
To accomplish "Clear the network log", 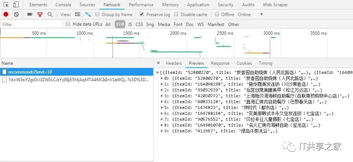I will 16,15.
